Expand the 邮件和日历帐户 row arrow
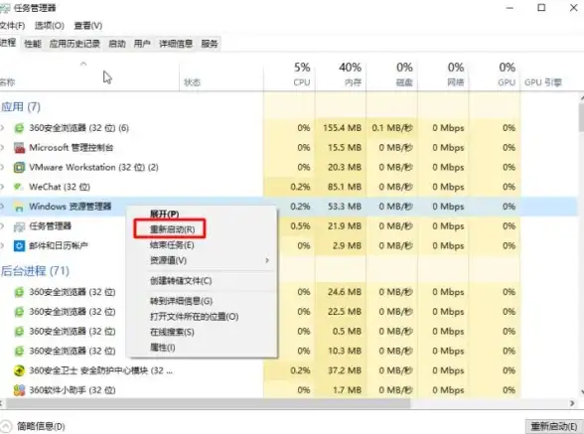 click(x=2, y=246)
